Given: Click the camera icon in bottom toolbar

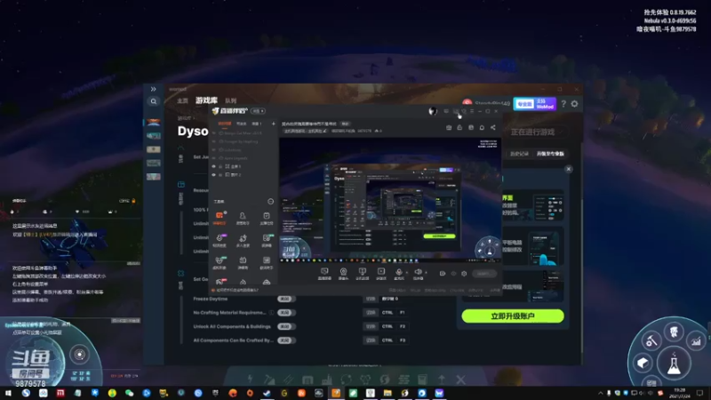Looking at the screenshot, I should click(x=343, y=273).
